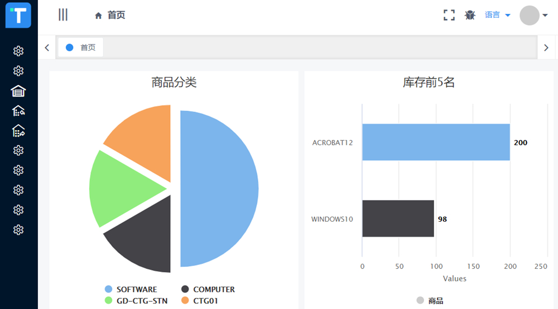Click the 库存前5名 chart title
Image resolution: width=558 pixels, height=309 pixels.
[429, 82]
